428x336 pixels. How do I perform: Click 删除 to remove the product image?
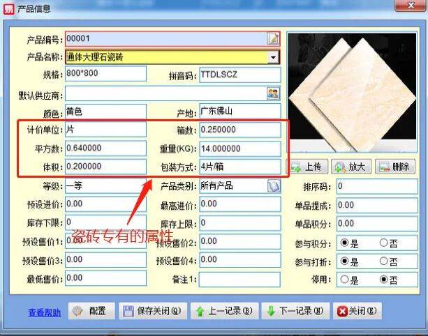coord(395,167)
